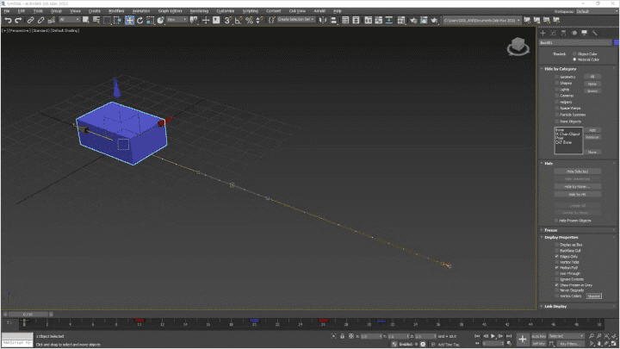Toggle Show Frozen in Gray checkbox
Screen dimensions: 620x349
click(x=557, y=285)
